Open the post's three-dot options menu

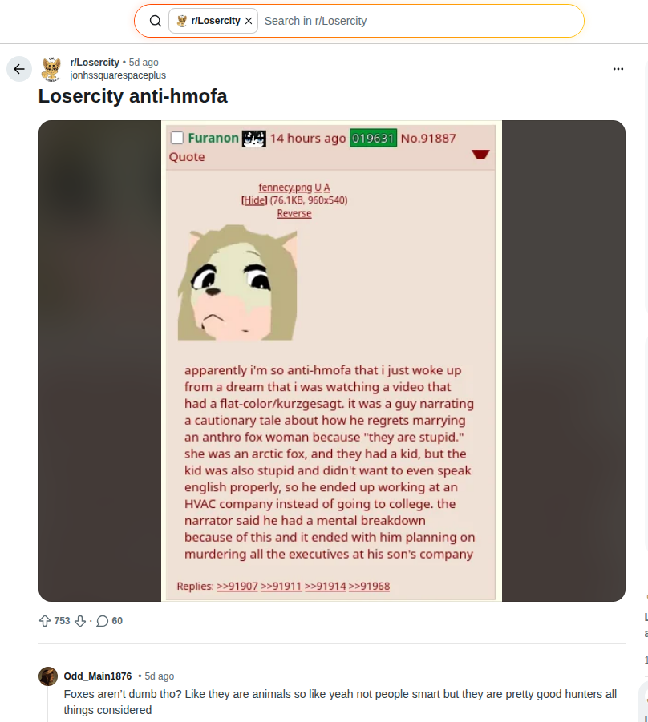[x=618, y=69]
